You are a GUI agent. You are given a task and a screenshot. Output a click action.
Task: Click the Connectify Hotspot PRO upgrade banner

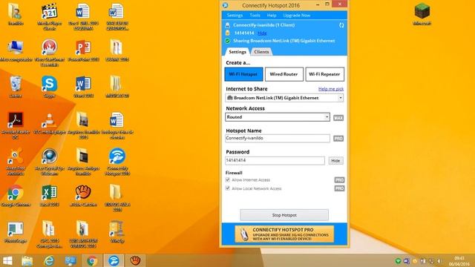284,234
